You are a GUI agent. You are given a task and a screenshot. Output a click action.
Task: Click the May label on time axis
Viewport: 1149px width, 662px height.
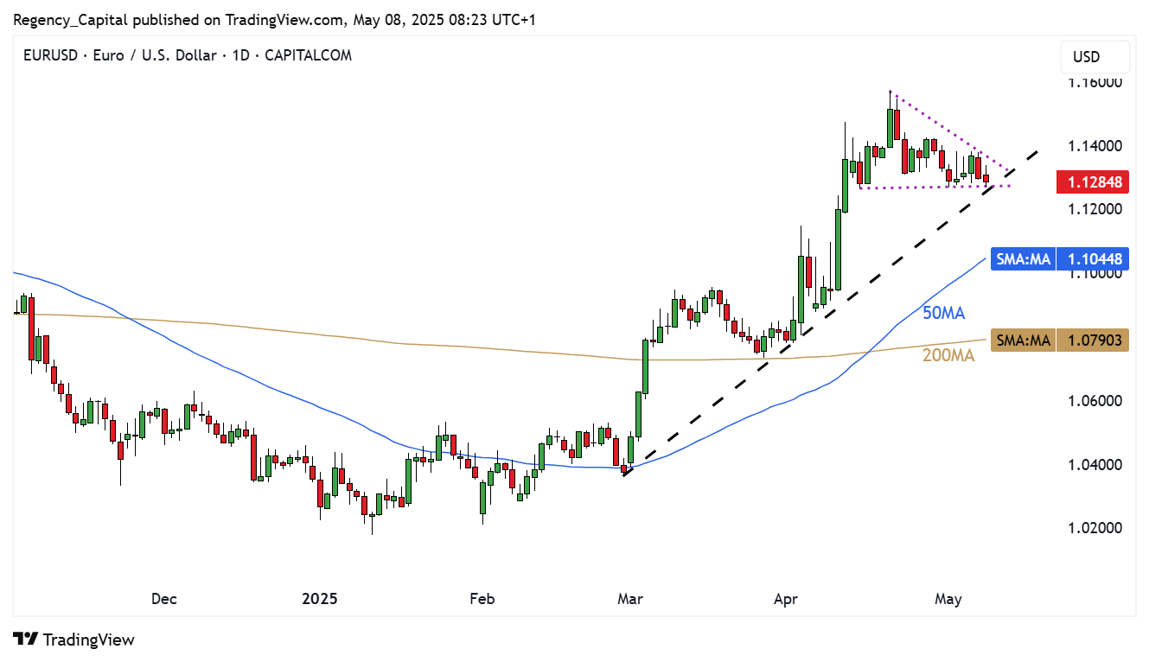click(948, 598)
